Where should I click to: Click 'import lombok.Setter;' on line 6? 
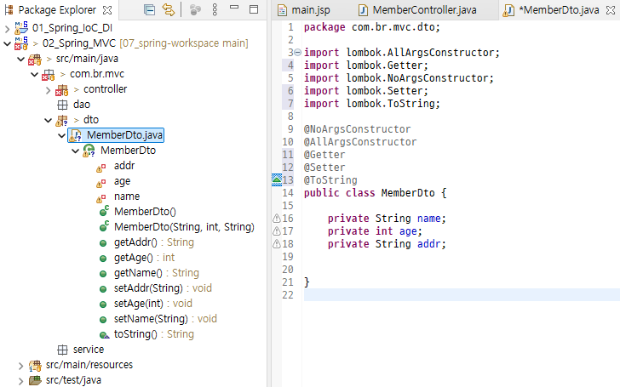(365, 91)
